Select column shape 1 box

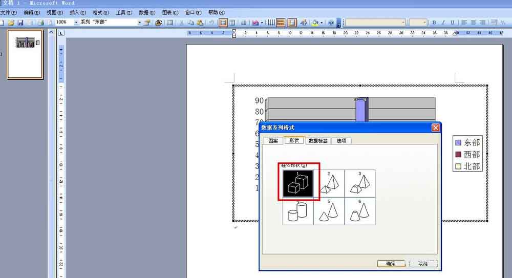coord(298,184)
